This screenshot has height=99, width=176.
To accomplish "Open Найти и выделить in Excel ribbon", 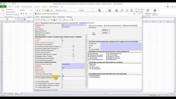I will pyautogui.click(x=155, y=12).
